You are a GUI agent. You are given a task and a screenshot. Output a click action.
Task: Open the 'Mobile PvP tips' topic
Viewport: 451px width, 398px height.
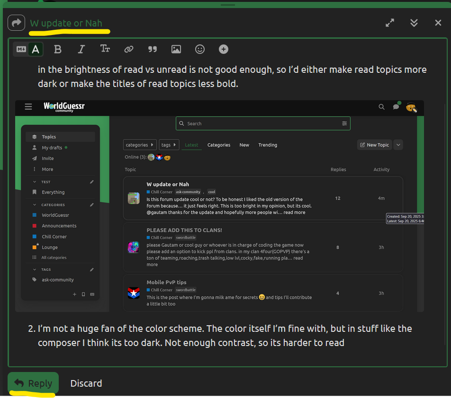[166, 282]
